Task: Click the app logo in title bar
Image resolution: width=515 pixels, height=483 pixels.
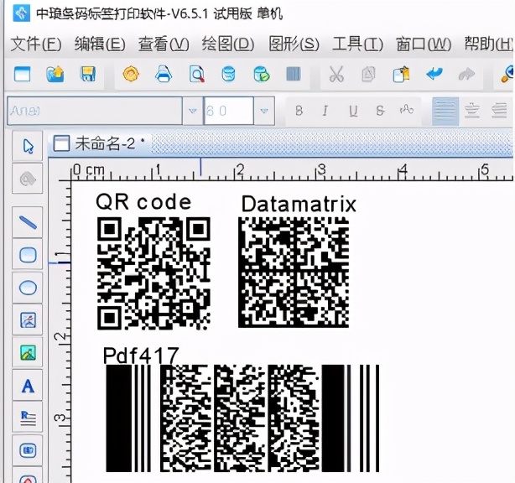Action: (x=22, y=13)
